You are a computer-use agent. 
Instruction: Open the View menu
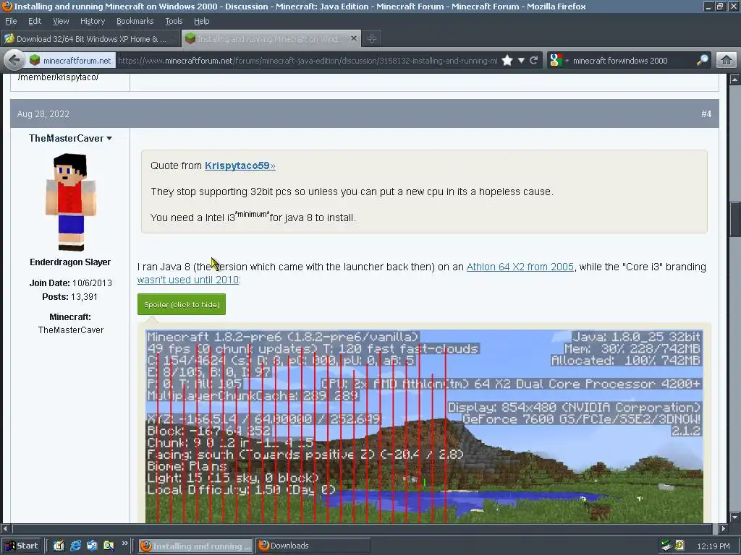point(61,21)
